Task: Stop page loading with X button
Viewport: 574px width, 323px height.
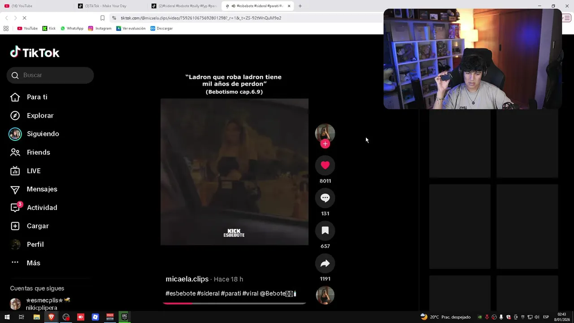Action: pos(24,18)
